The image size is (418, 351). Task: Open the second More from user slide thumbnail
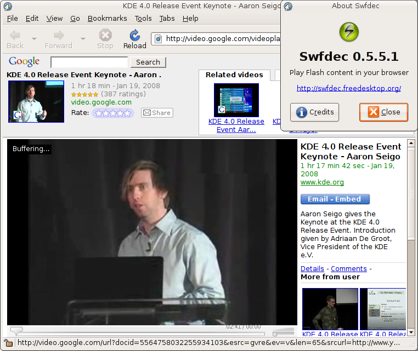coord(383,309)
